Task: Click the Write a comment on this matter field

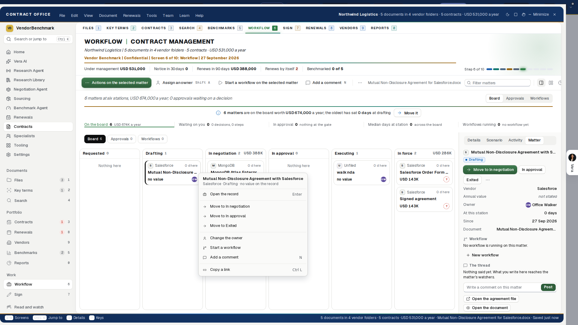Action: pos(502,287)
